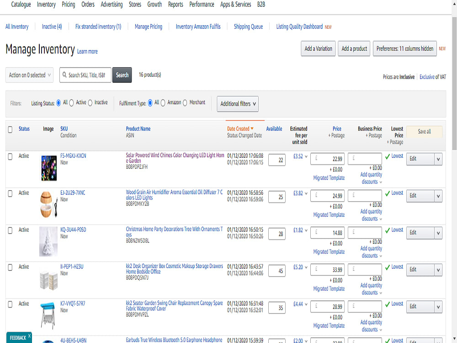Screen dimensions: 457x343
Task: Choose Merchant fulfilment type radio button
Action: tap(185, 103)
